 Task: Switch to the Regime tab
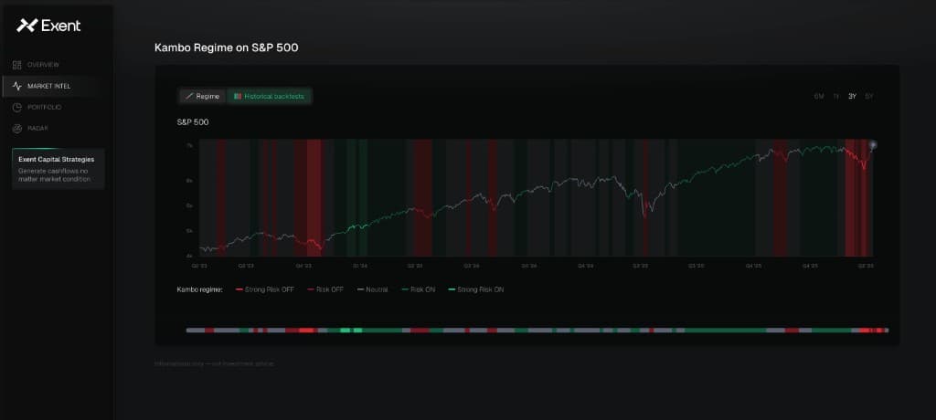(202, 96)
